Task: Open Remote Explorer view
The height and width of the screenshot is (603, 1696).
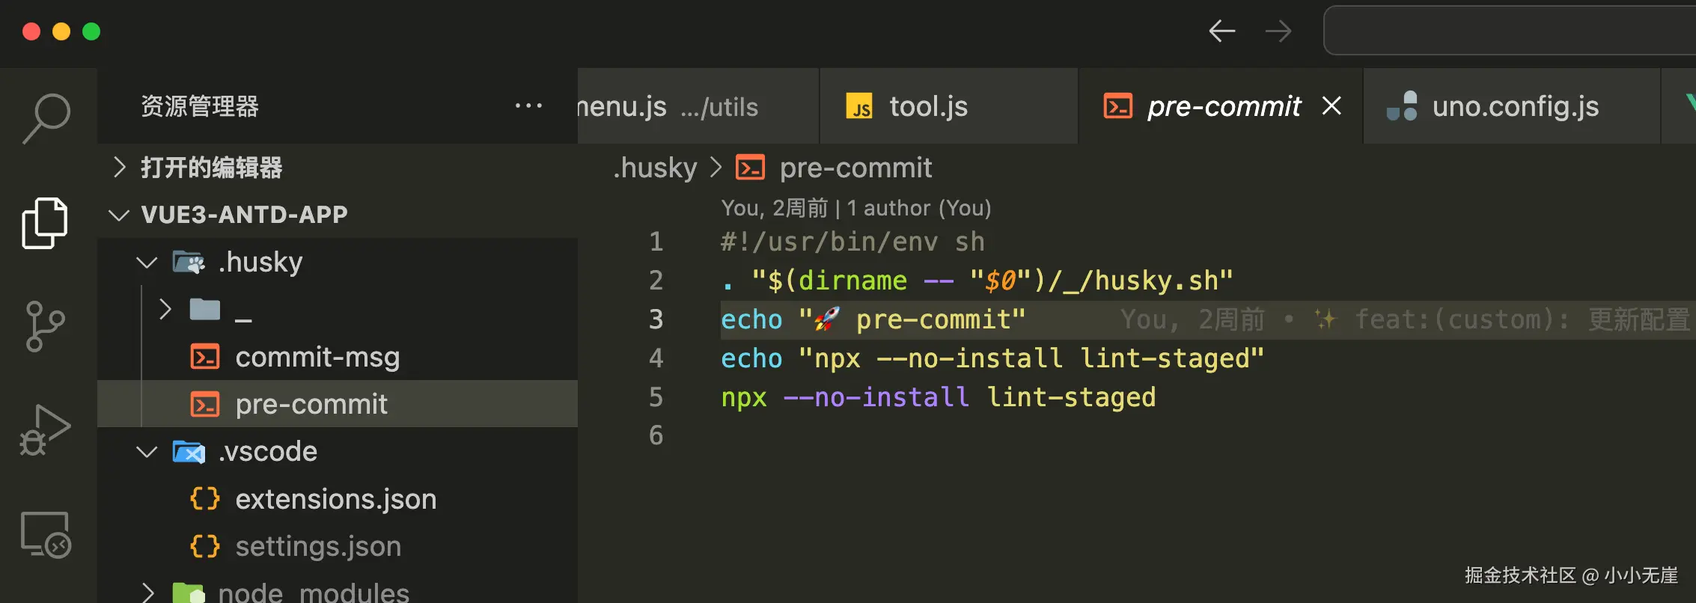Action: [x=45, y=534]
